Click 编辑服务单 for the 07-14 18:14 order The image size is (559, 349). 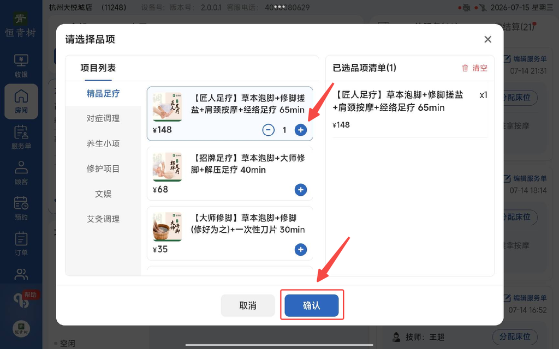click(x=525, y=179)
